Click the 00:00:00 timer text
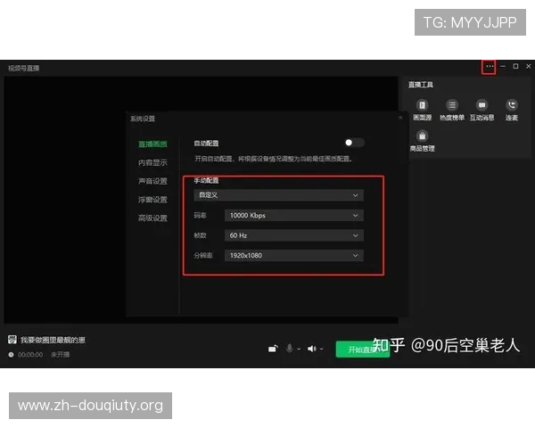535x428 pixels. [30, 355]
